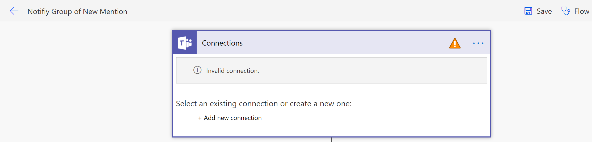Go back using the left arrow
The height and width of the screenshot is (142, 592).
coord(14,11)
